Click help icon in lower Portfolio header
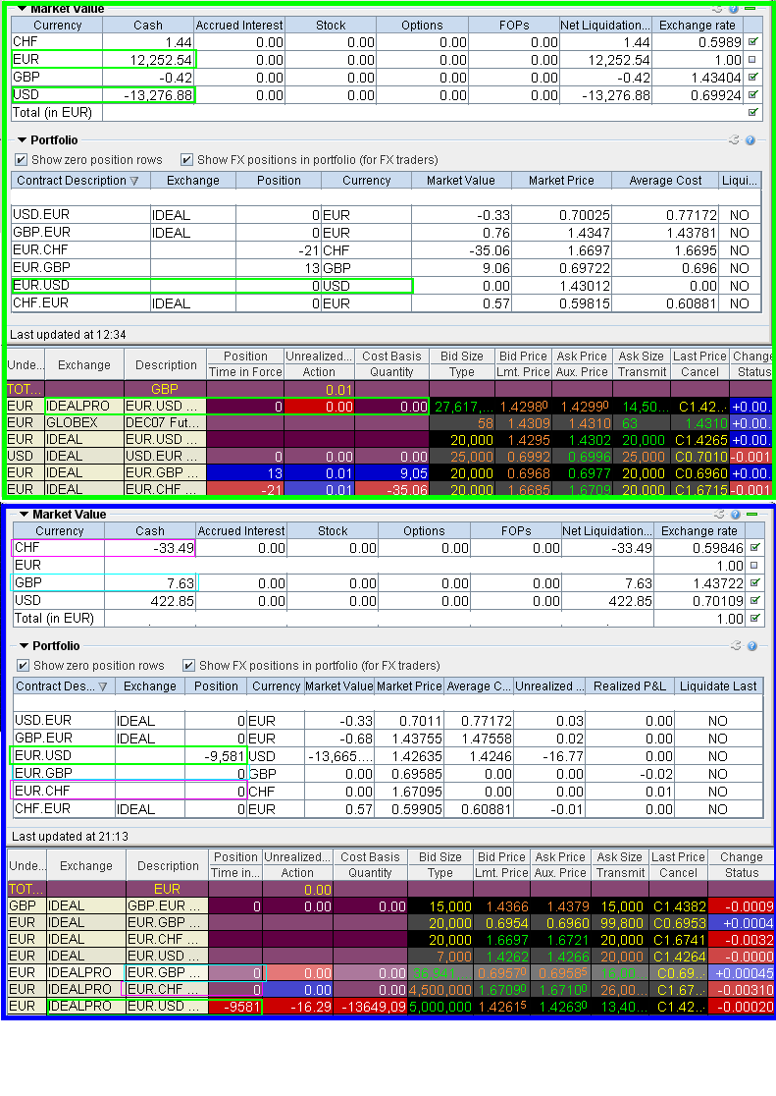Screen dimensions: 776x1096 click(x=750, y=646)
